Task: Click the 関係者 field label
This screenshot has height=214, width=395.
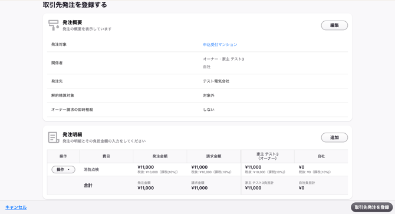Action: (57, 63)
